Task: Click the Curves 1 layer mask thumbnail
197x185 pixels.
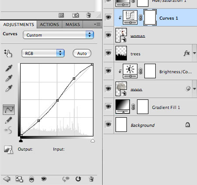Action: point(150,17)
